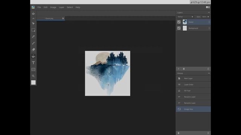The height and width of the screenshot is (135, 241).
Task: Revert to Layer Order history step
Action: tap(193, 84)
